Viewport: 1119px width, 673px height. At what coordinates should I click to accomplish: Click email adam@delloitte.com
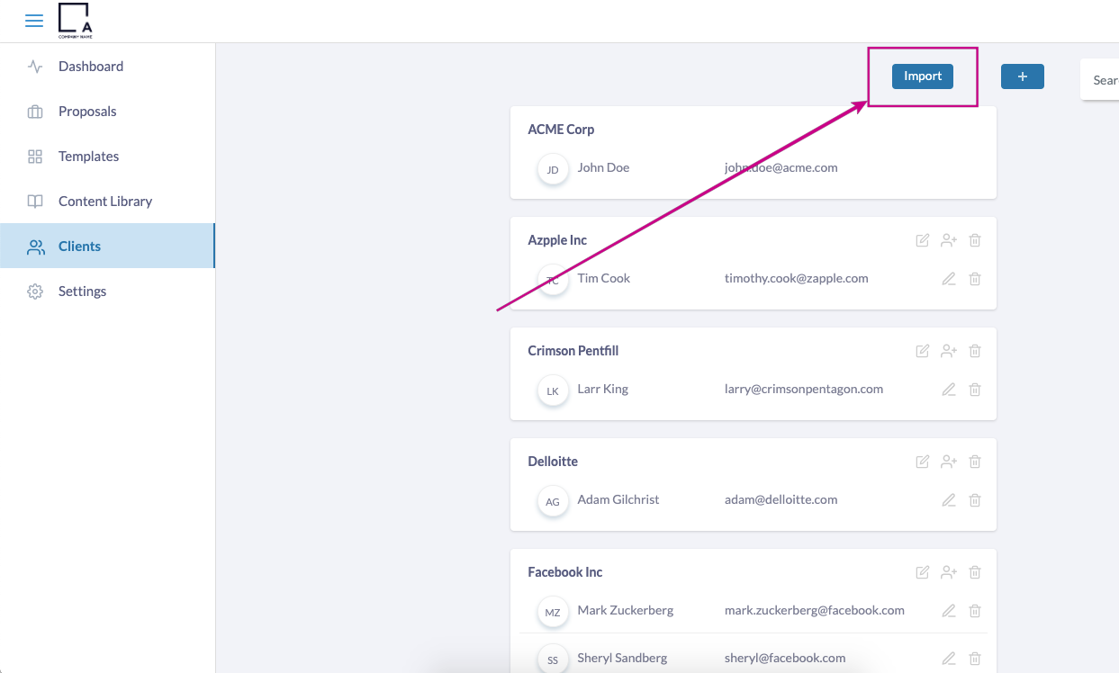[781, 500]
